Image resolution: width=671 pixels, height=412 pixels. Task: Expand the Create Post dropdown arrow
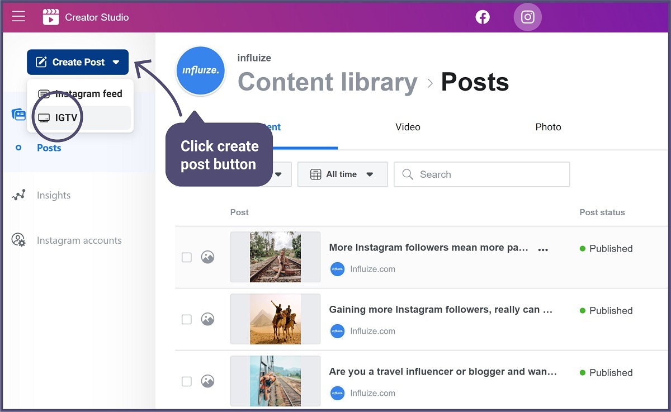tap(116, 63)
